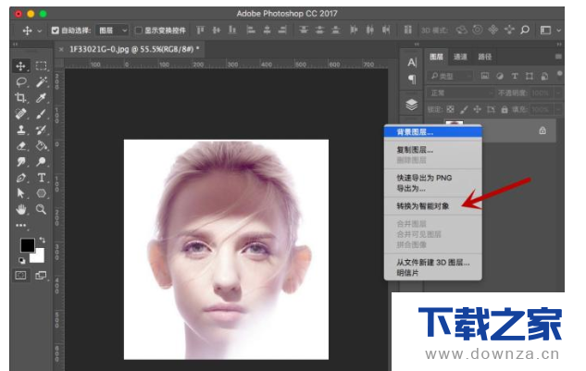Switch to the 通道 tab
Image resolution: width=586 pixels, height=371 pixels.
click(460, 56)
